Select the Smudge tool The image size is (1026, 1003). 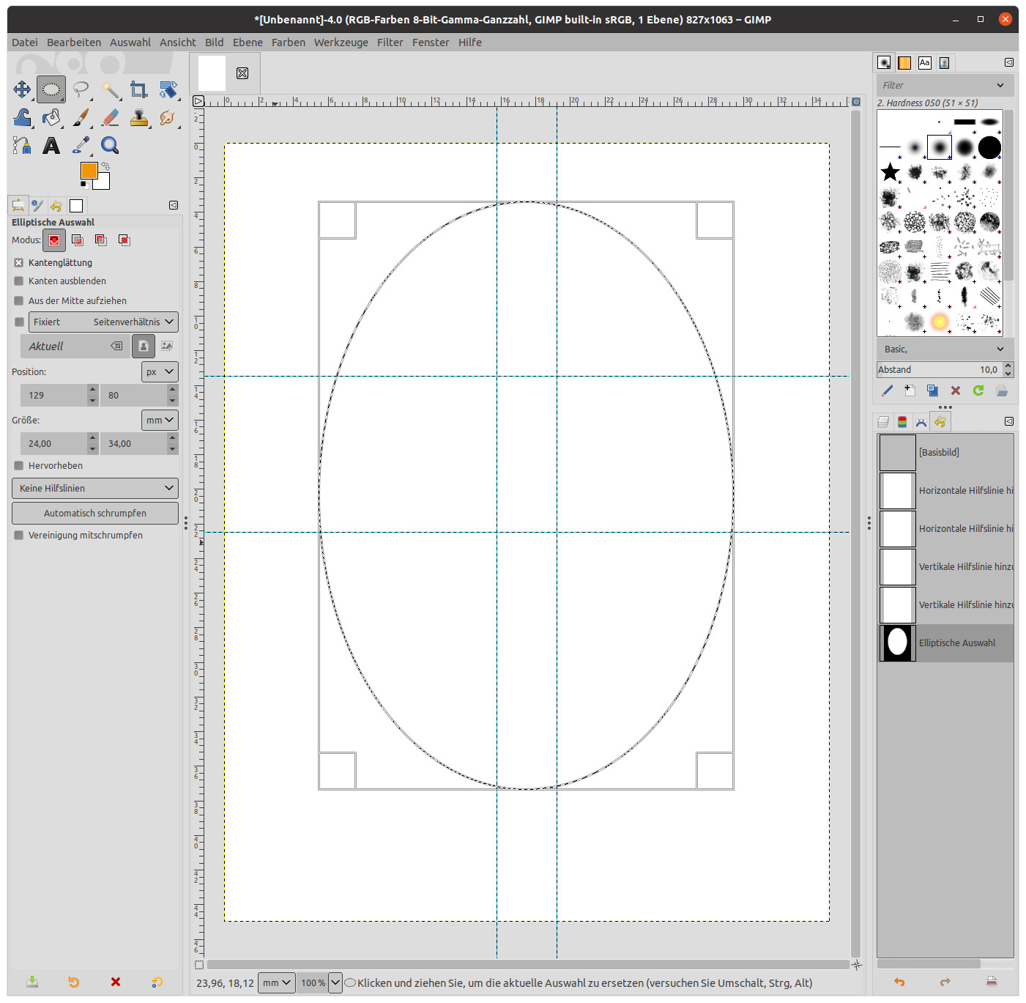tap(168, 117)
